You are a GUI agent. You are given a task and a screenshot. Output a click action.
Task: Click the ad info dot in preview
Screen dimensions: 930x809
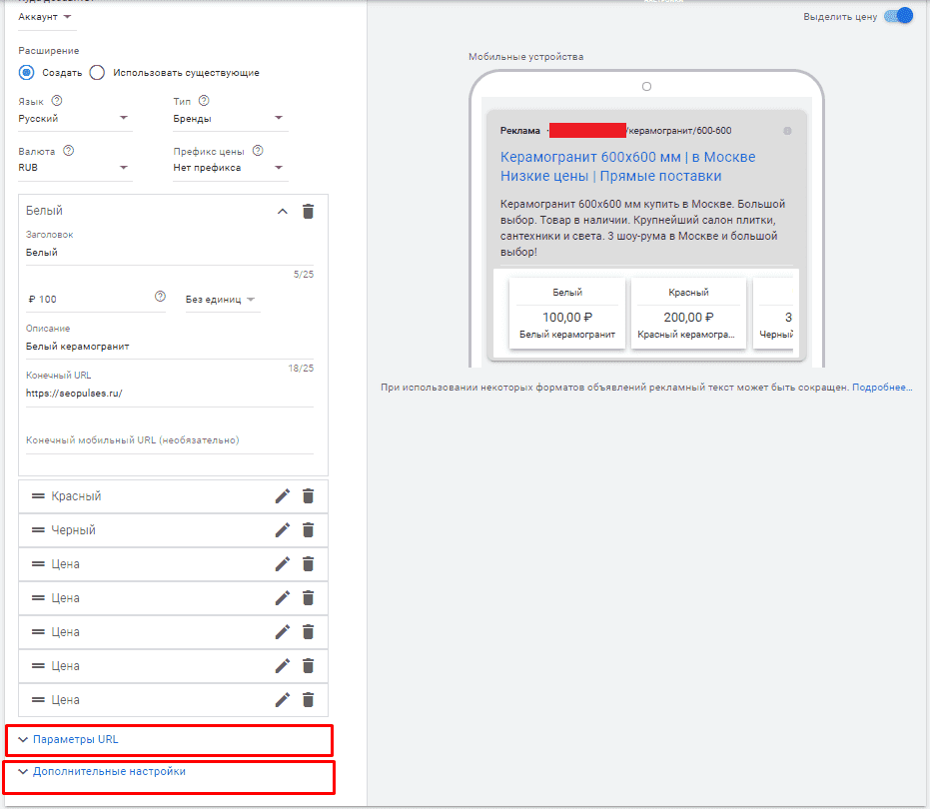coord(787,131)
